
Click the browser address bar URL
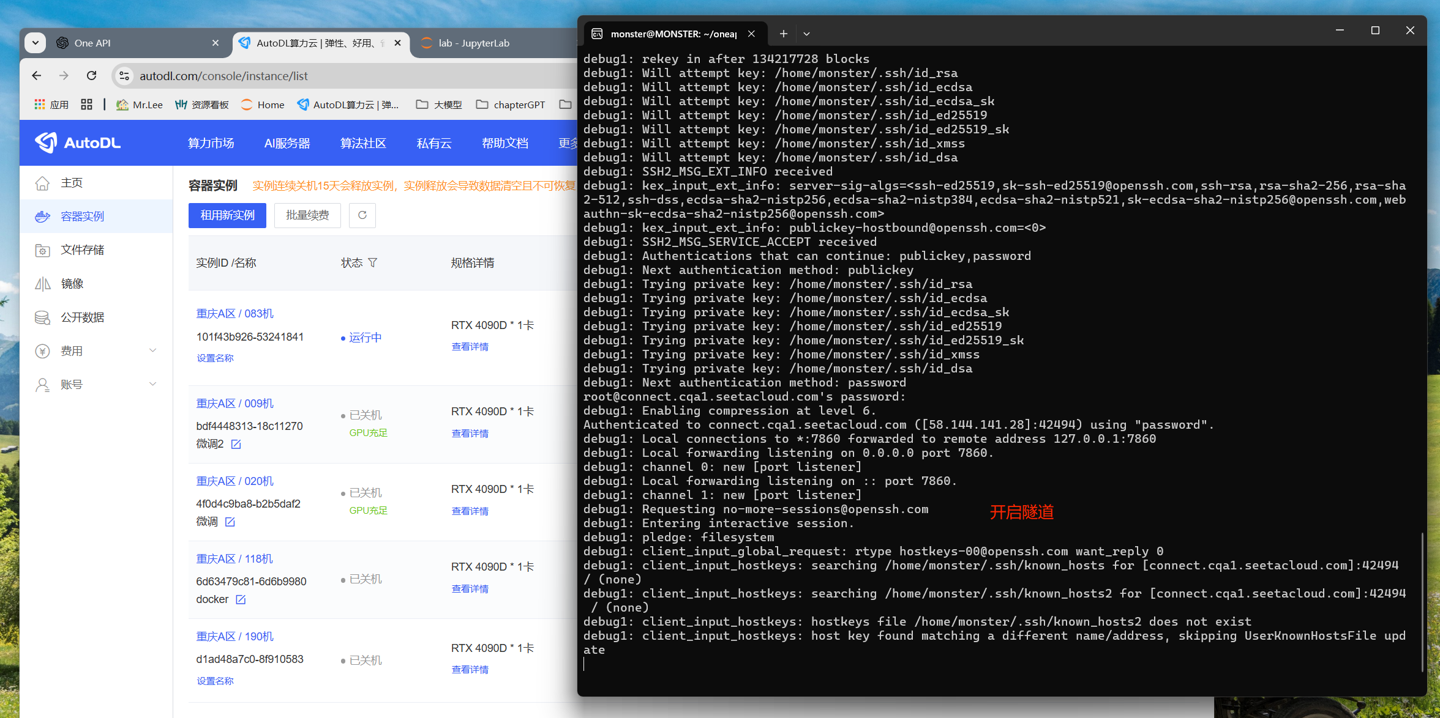223,76
